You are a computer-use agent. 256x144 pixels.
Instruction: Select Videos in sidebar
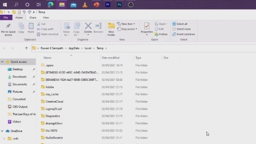pyautogui.click(x=16, y=122)
